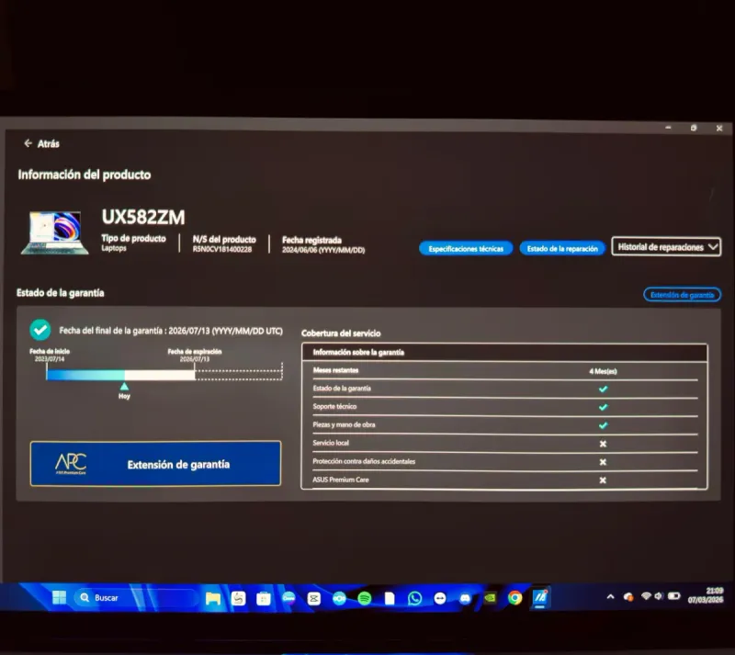Viewport: 735px width, 655px height.
Task: Minimize the MyASUS window
Action: point(668,128)
